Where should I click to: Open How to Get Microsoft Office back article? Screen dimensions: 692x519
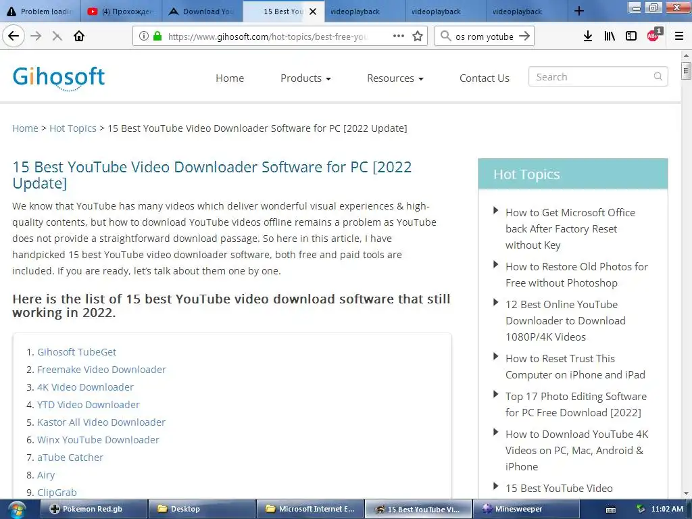[x=570, y=228]
